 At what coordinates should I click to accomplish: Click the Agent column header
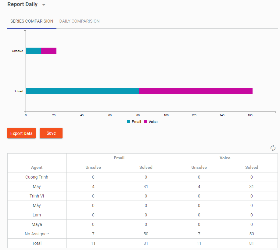pos(37,168)
